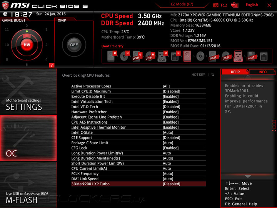Click the F12 screenshot label

pyautogui.click(x=224, y=5)
